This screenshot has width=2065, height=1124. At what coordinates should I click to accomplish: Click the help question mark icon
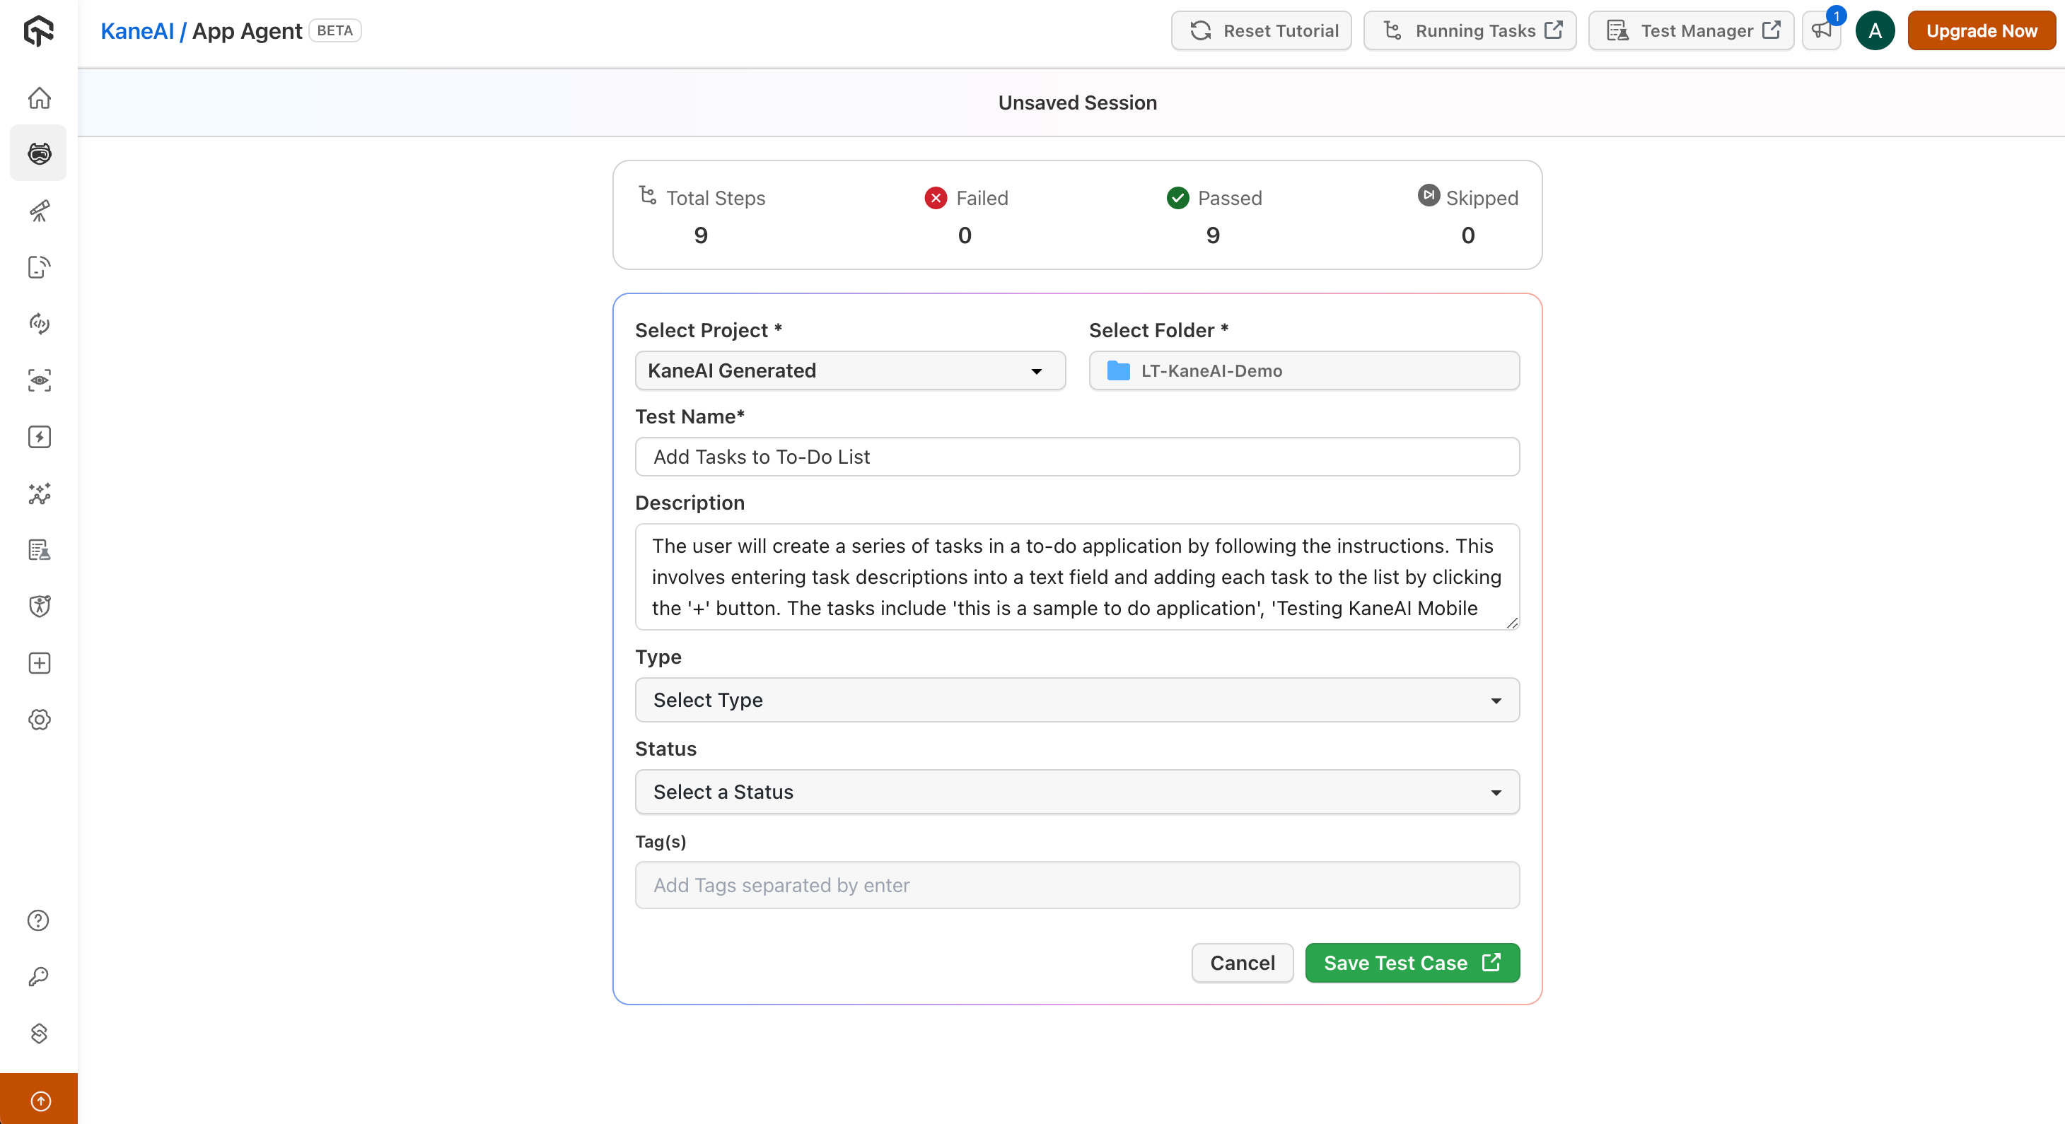38,920
